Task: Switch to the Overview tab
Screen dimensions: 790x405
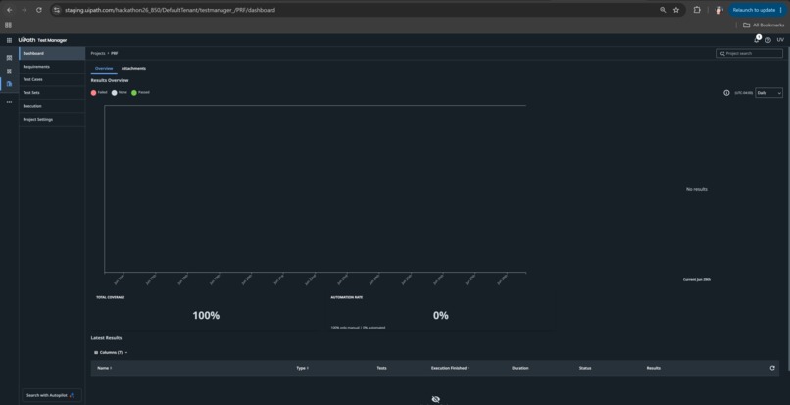Action: tap(104, 68)
